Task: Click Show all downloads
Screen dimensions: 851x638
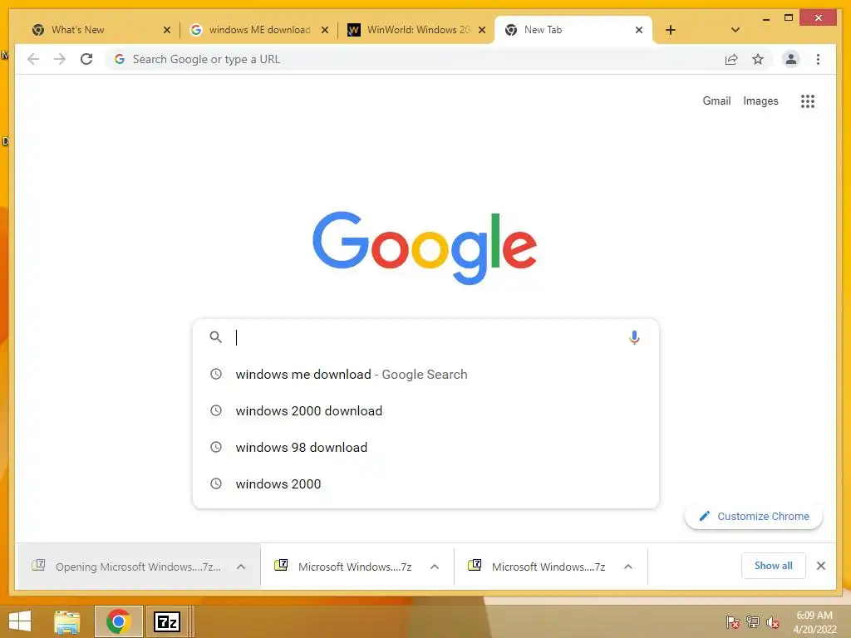Action: (x=774, y=566)
